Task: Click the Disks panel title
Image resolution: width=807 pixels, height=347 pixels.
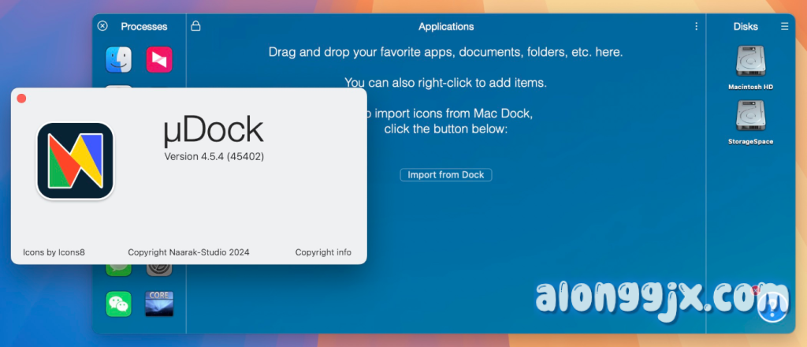Action: 746,26
